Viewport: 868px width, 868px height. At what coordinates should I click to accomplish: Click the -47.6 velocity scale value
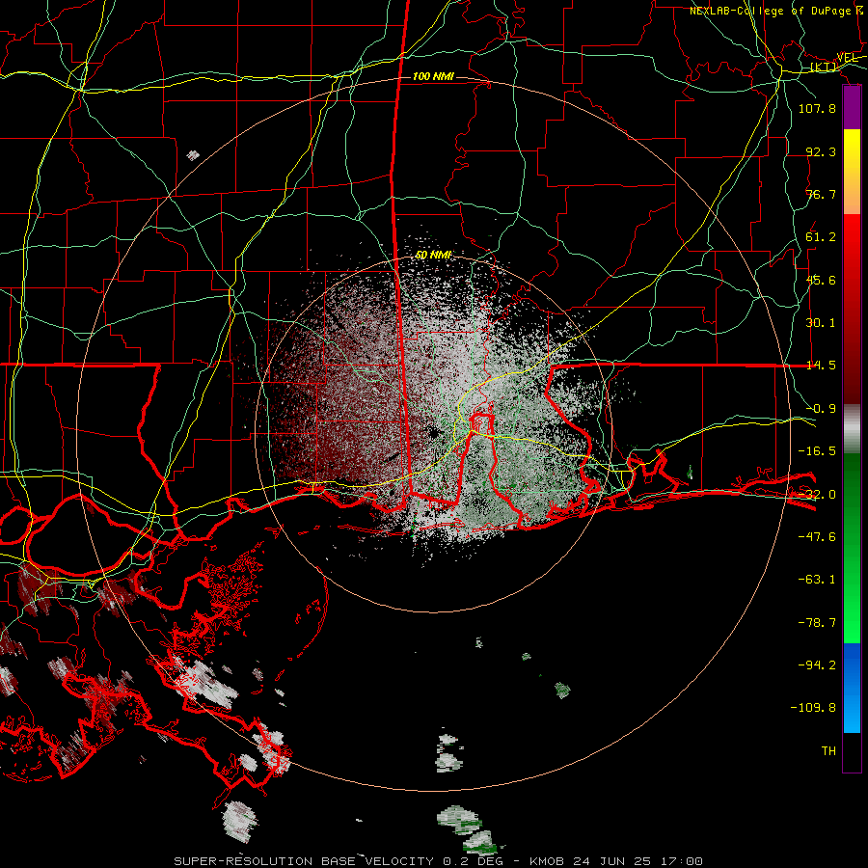pos(817,537)
